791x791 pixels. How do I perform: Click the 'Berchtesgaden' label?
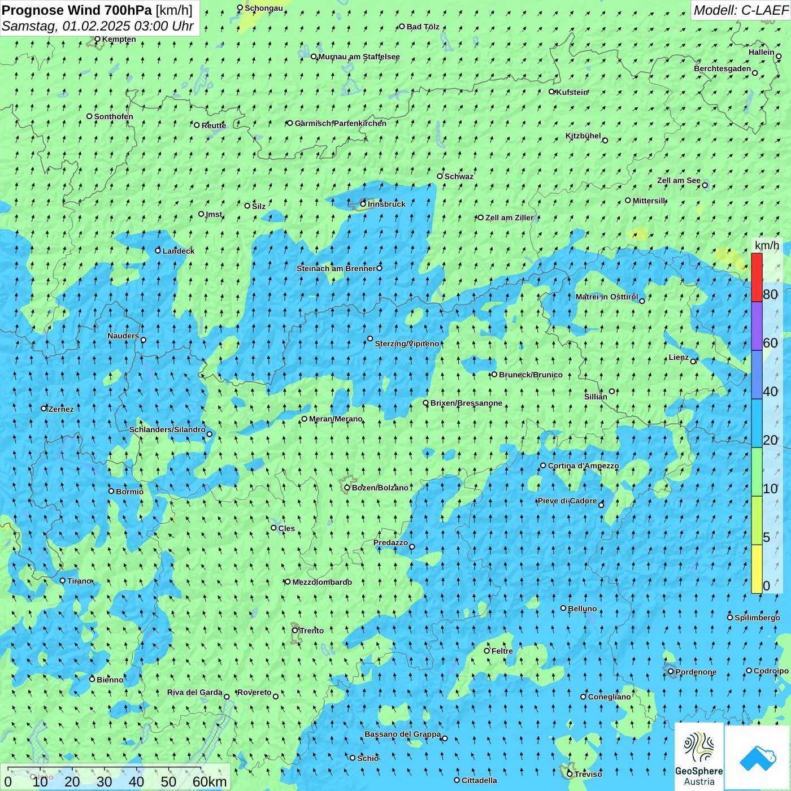(x=722, y=68)
